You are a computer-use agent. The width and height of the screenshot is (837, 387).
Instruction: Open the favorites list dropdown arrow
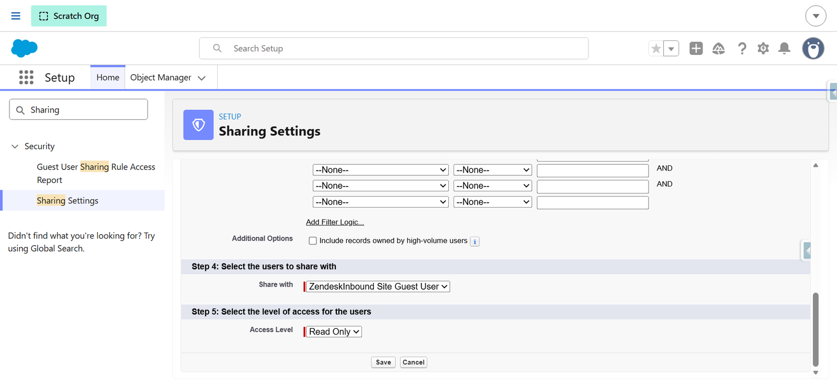pos(671,49)
